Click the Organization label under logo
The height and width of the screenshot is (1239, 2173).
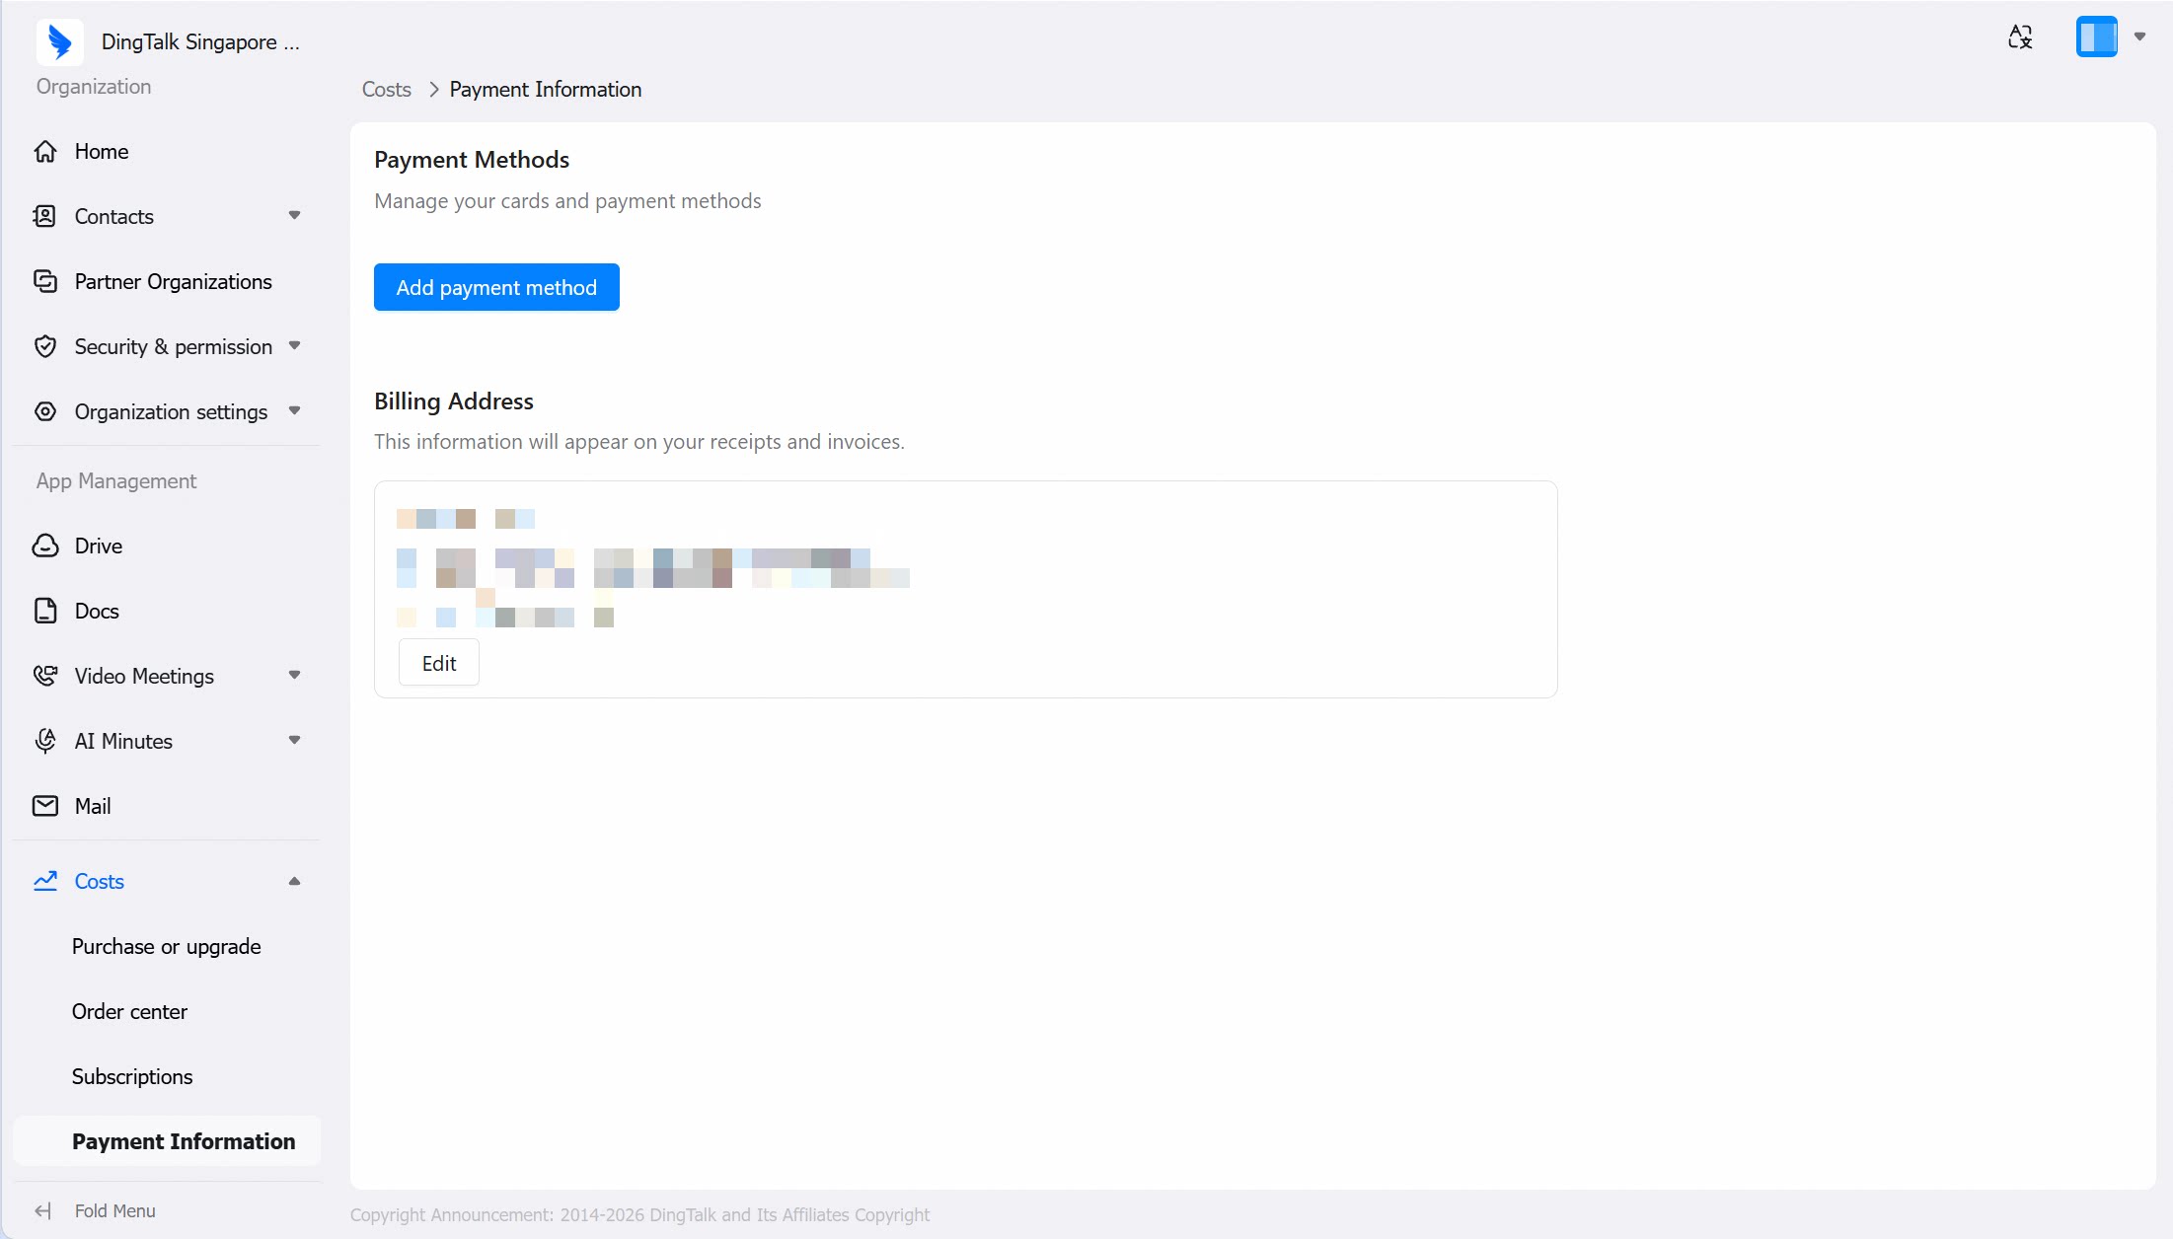[x=94, y=87]
